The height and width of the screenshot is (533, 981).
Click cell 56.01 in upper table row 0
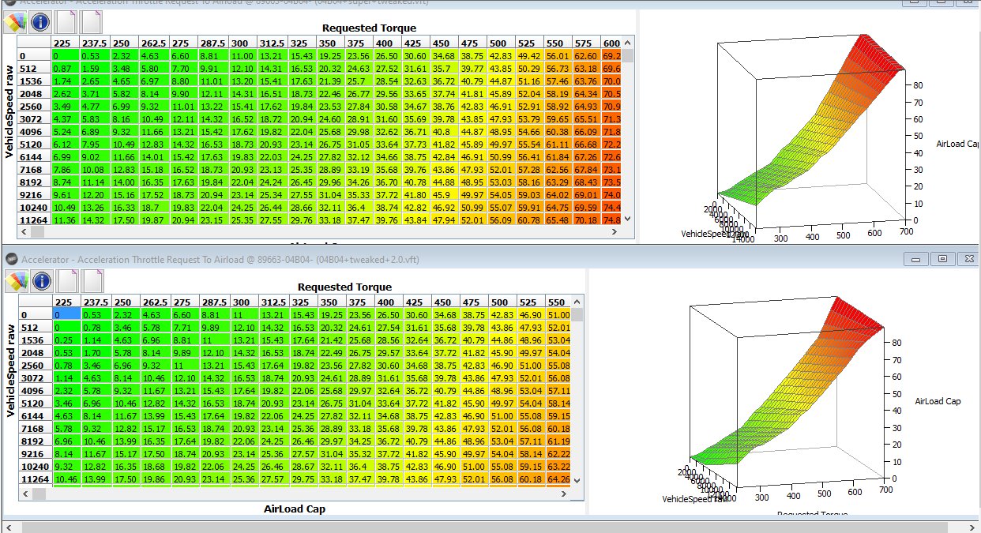click(x=558, y=55)
